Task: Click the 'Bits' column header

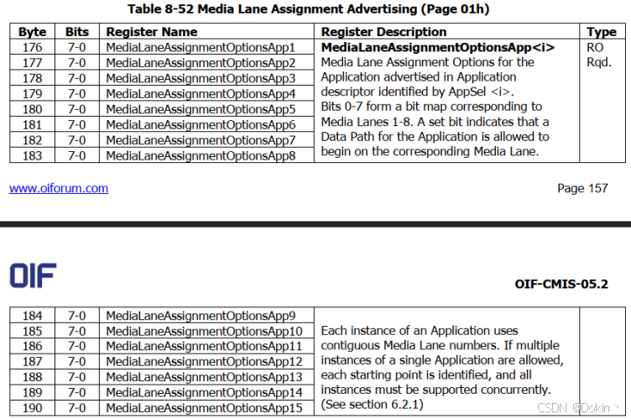Action: (77, 32)
